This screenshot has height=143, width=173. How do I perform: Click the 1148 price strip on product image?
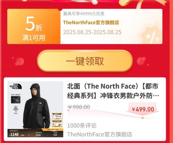(35, 133)
